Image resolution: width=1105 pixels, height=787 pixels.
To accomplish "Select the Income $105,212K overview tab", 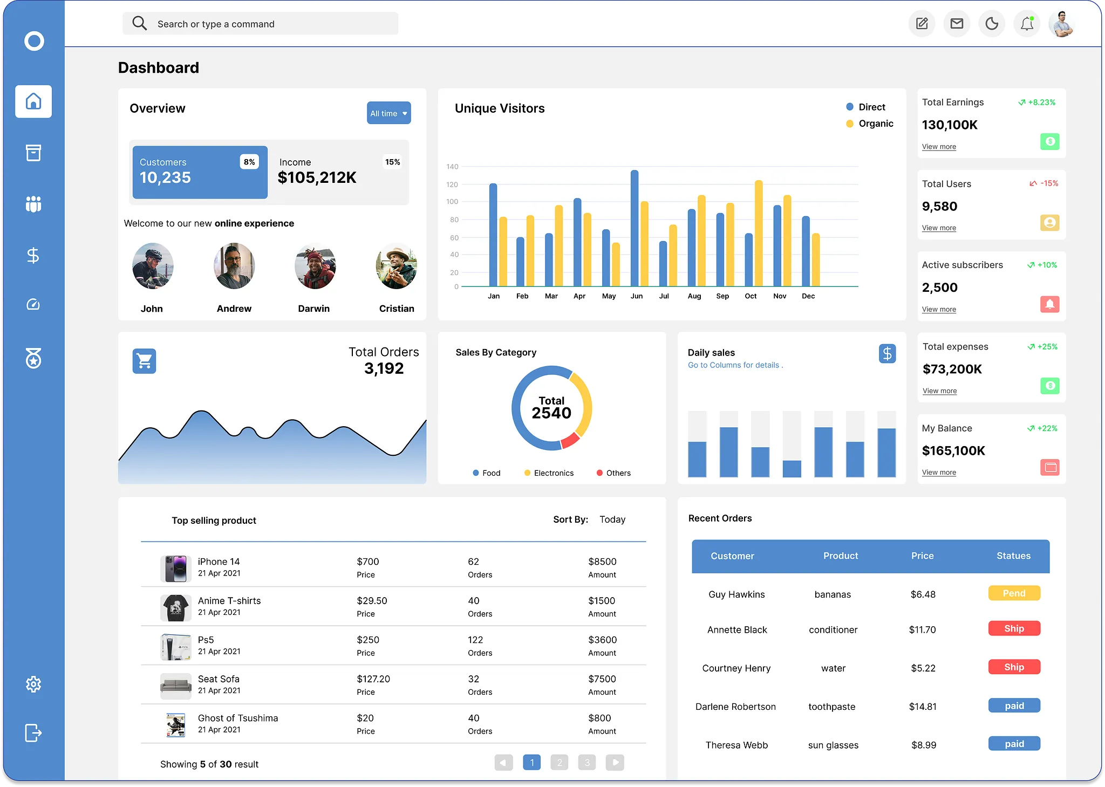I will 339,172.
